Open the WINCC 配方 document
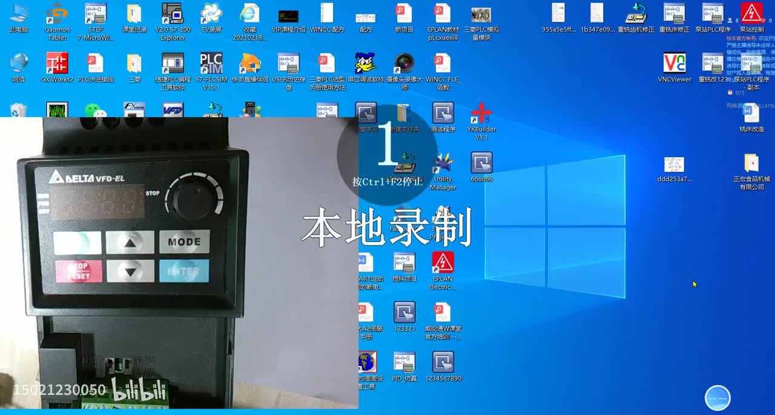The height and width of the screenshot is (415, 775). (327, 18)
